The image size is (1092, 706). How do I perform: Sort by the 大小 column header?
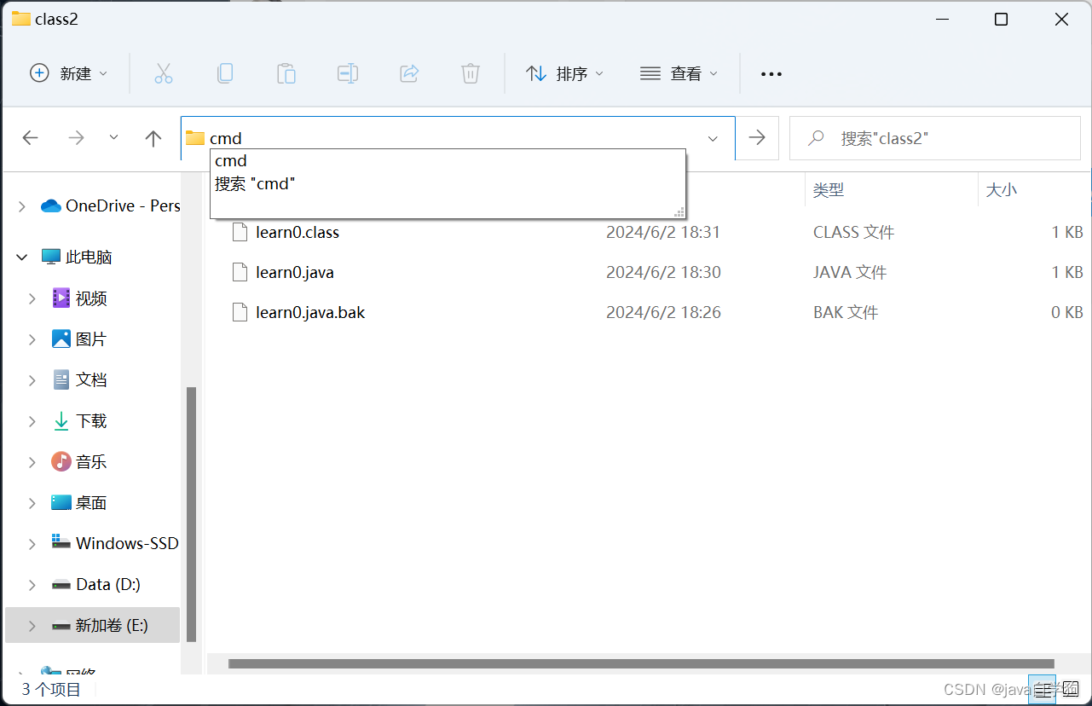coord(1001,190)
